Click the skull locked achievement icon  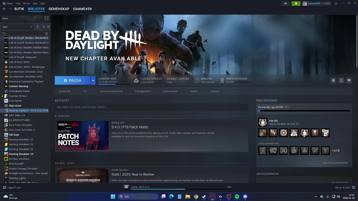coord(325,151)
